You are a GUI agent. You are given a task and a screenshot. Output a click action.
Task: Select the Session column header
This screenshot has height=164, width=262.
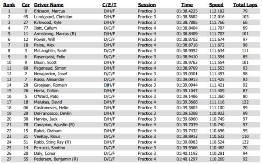coord(147,5)
